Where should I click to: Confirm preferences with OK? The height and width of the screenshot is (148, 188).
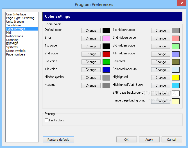click(126, 140)
